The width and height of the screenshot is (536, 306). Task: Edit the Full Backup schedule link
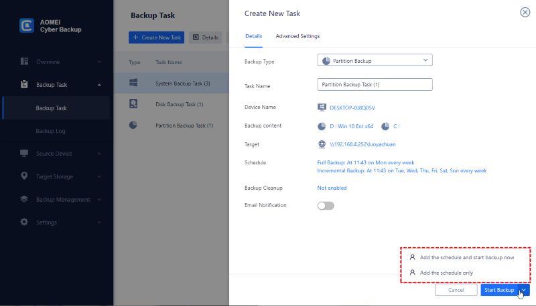(x=366, y=162)
